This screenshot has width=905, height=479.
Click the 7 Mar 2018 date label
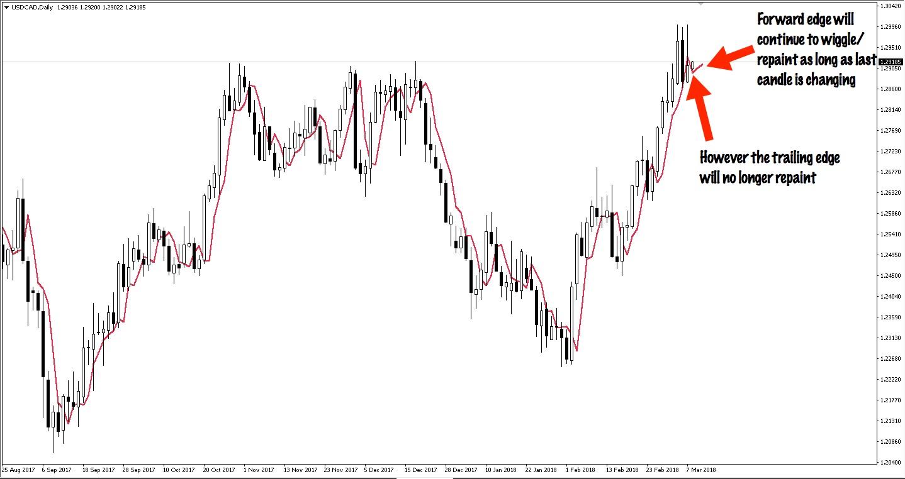(x=701, y=470)
